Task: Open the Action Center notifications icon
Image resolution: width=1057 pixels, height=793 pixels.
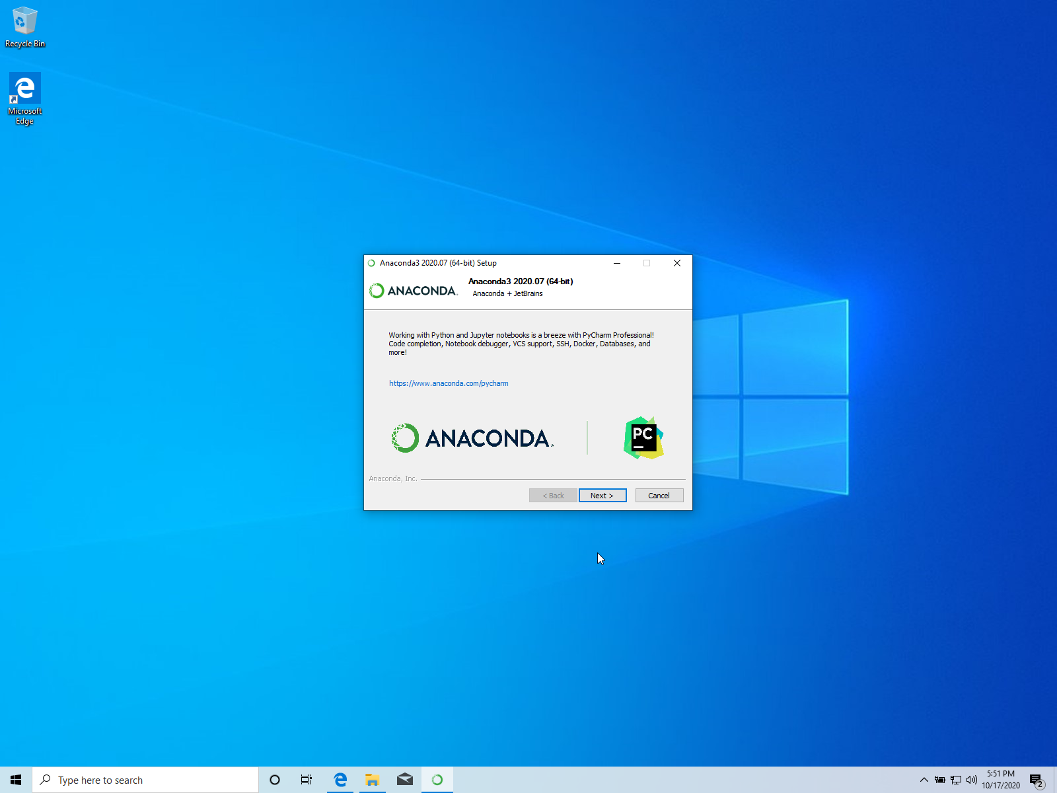Action: [x=1037, y=780]
